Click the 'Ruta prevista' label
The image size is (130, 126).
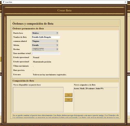point(19,70)
